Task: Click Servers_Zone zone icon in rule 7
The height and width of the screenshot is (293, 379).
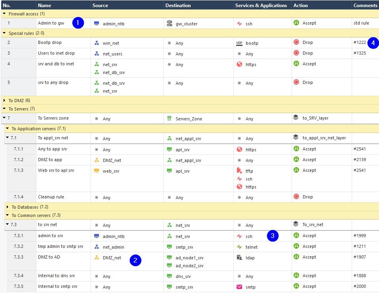Action: (x=169, y=118)
